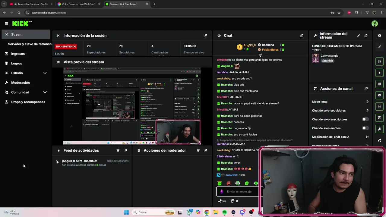
Task: Click the taskbar Buscar search box
Action: [153, 212]
